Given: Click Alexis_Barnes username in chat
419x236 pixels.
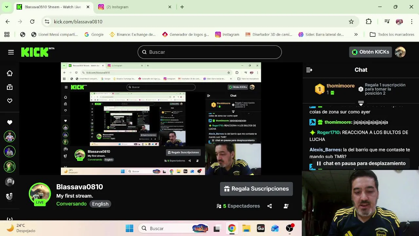Looking at the screenshot, I should click(x=325, y=150).
